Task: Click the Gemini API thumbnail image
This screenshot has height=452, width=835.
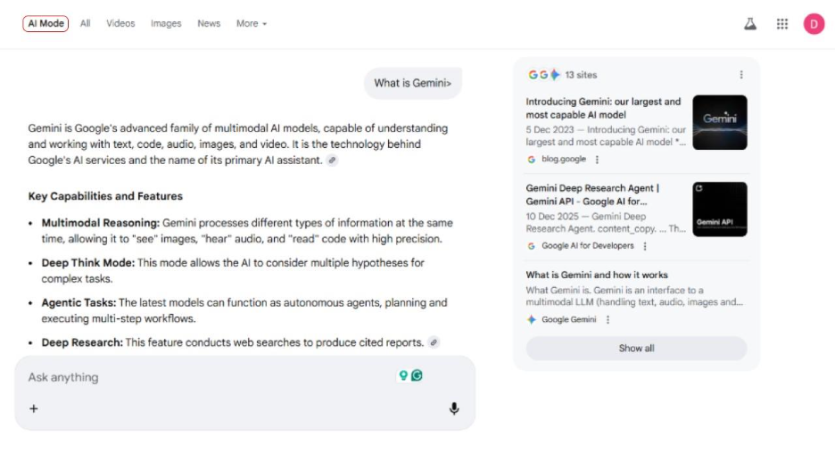Action: (x=719, y=210)
